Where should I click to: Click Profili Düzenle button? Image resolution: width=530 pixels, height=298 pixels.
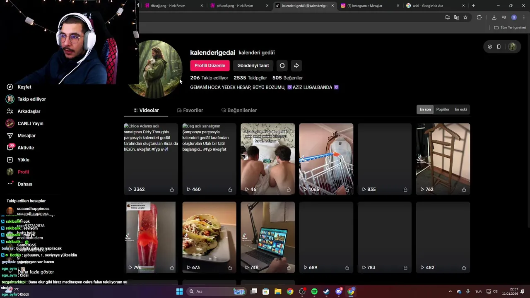210,65
